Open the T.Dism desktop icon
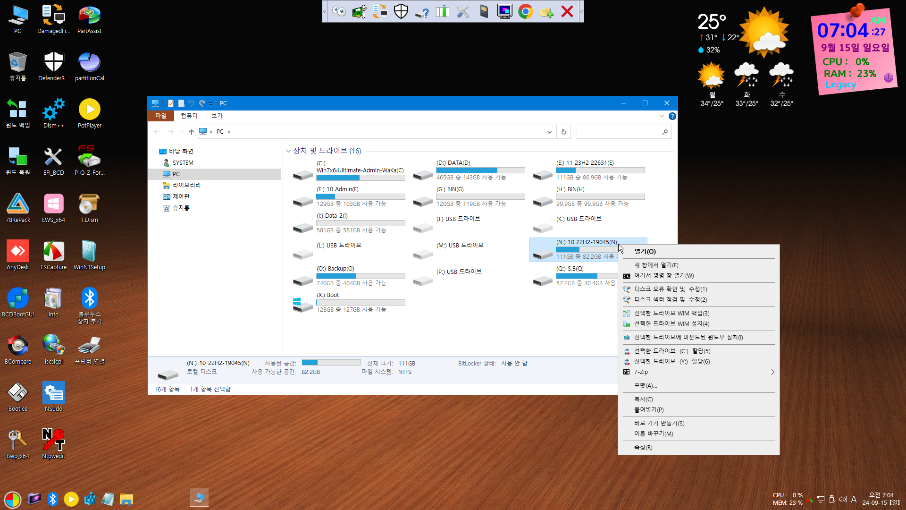Image resolution: width=906 pixels, height=510 pixels. (89, 209)
